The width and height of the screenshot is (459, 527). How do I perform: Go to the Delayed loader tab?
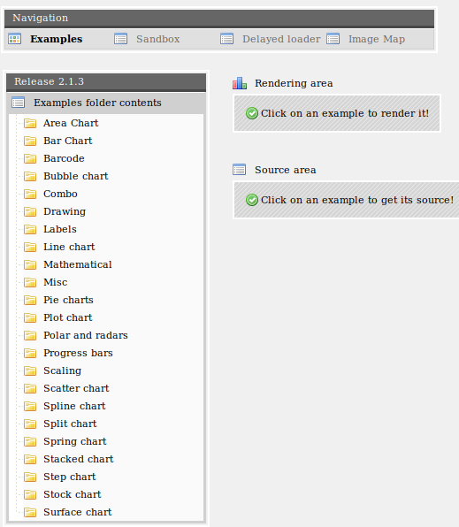(281, 39)
